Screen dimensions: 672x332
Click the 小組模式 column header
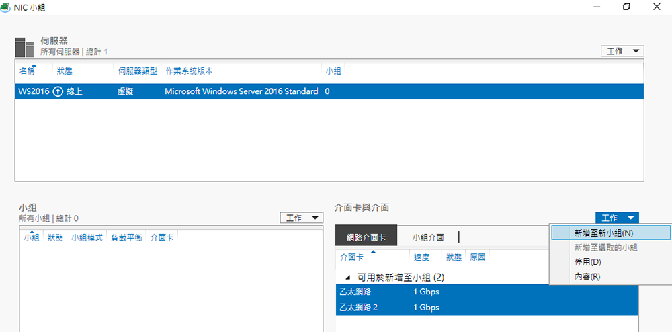(x=87, y=237)
